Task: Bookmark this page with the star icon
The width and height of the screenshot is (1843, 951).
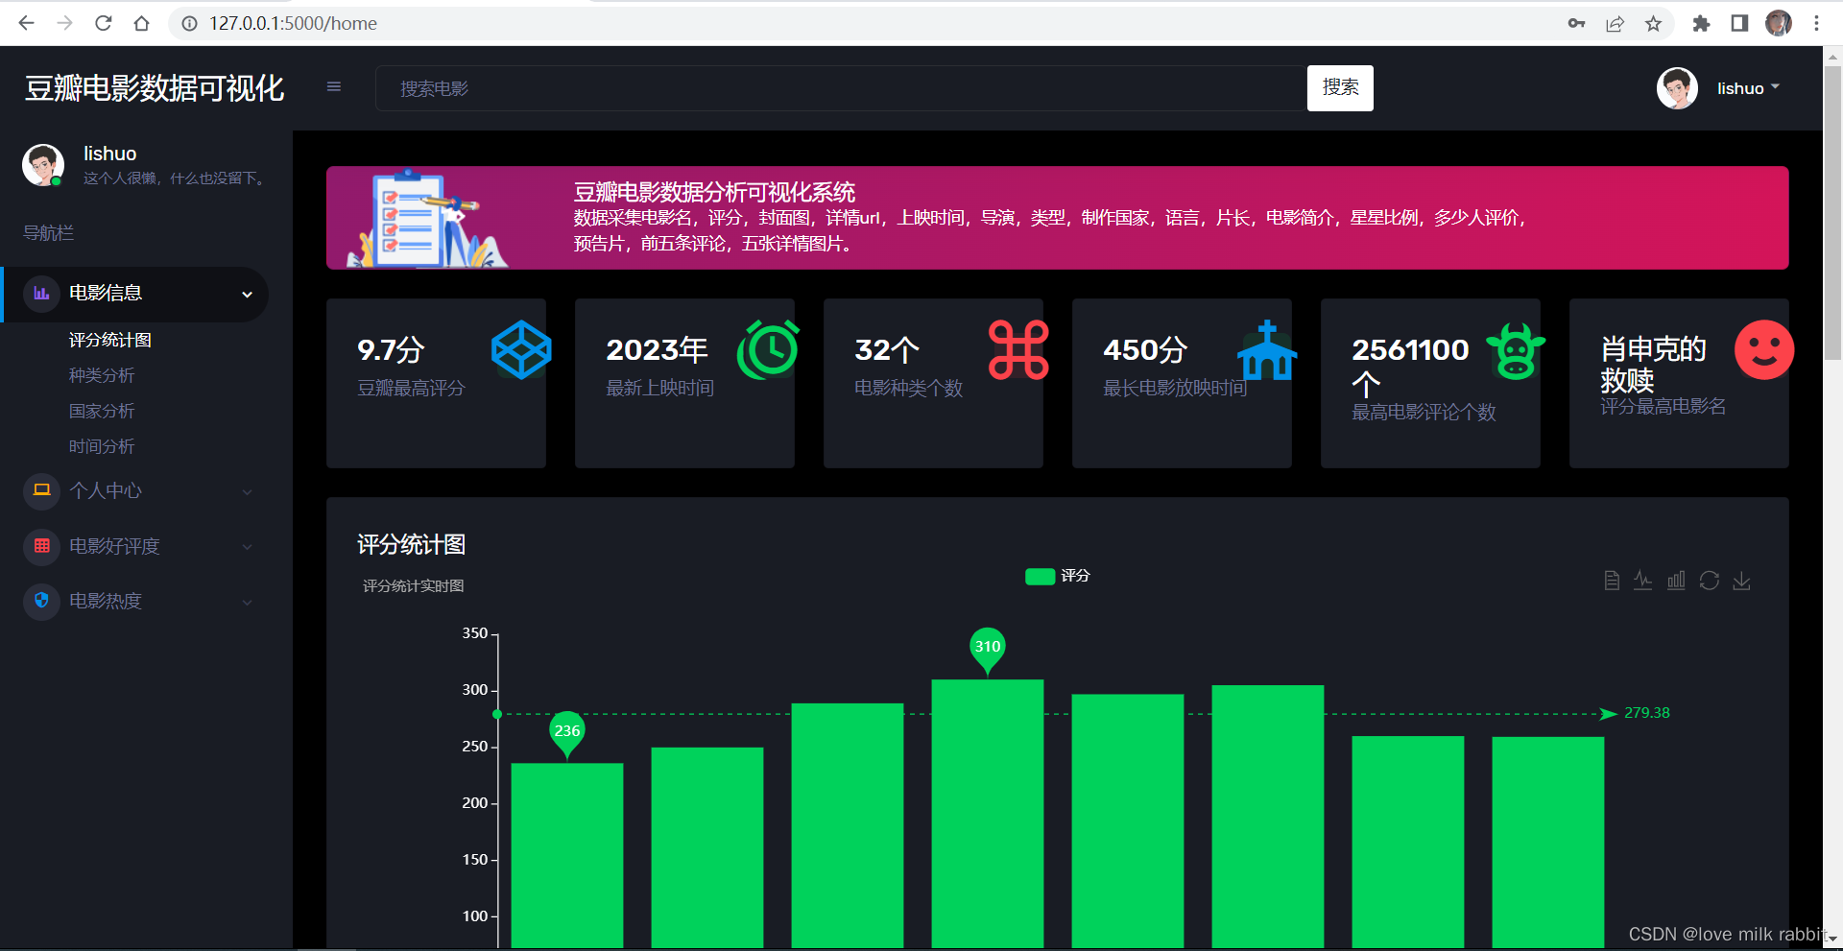Action: tap(1653, 23)
